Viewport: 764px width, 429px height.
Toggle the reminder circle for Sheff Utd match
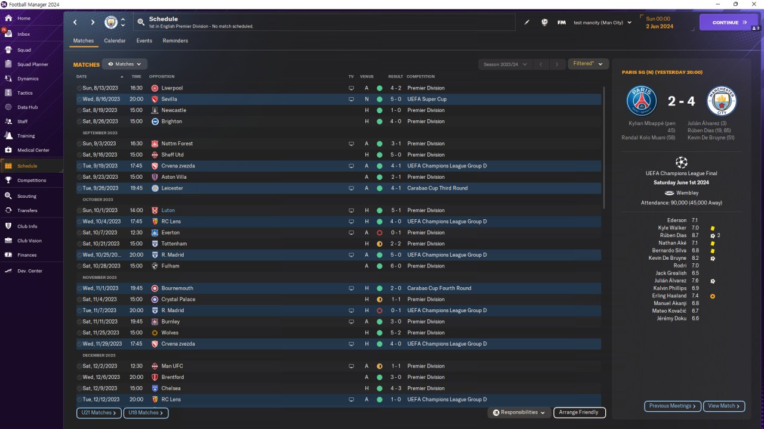(79, 155)
